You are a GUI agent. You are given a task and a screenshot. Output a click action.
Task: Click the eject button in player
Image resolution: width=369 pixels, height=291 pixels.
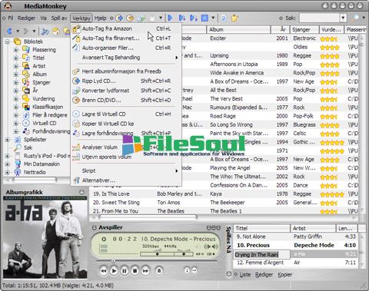[159, 270]
